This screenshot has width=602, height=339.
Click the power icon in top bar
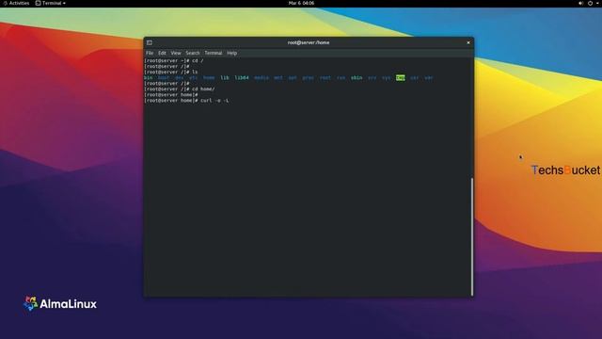[x=590, y=3]
